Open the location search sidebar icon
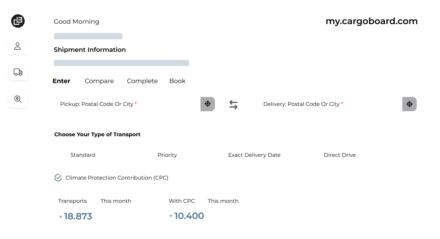The width and height of the screenshot is (440, 239). (x=18, y=99)
